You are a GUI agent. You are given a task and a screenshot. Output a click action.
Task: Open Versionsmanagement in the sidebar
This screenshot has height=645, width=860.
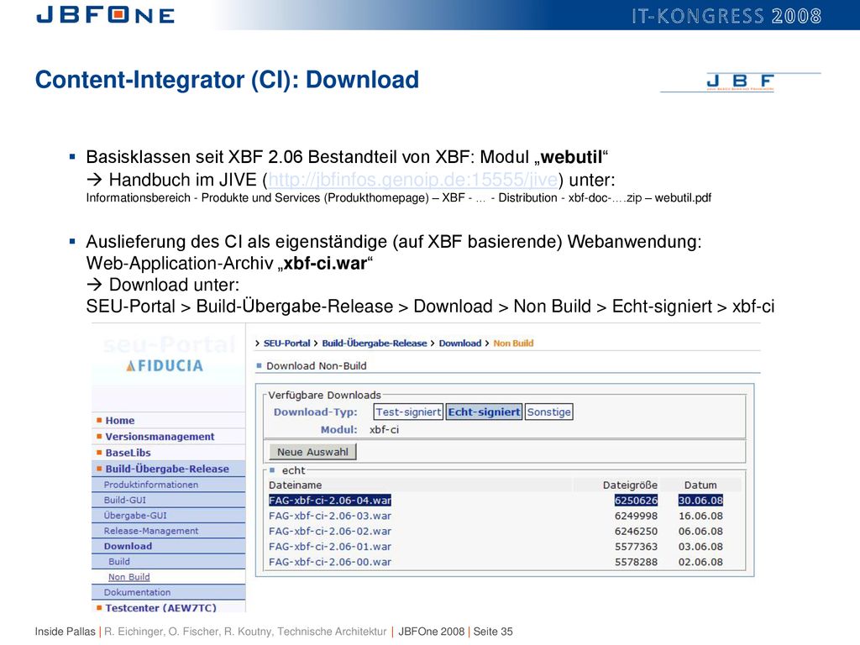(x=160, y=437)
